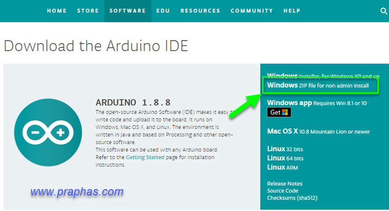Click Windows app Requires Win 8.1 link
Image resolution: width=389 pixels, height=211 pixels.
(x=317, y=103)
